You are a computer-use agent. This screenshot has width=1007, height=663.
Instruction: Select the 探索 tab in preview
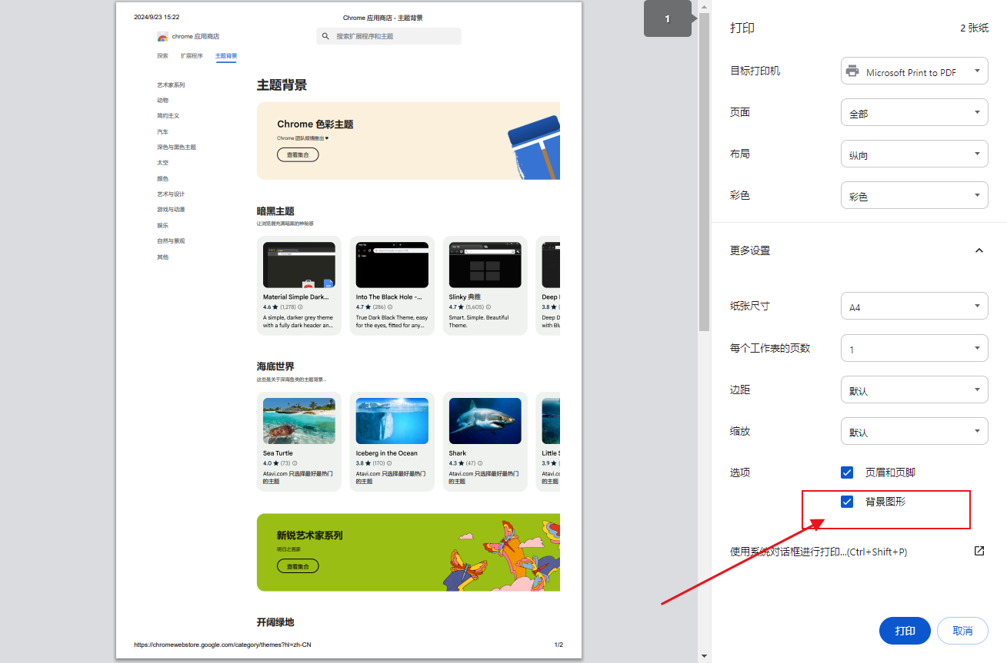coord(162,55)
